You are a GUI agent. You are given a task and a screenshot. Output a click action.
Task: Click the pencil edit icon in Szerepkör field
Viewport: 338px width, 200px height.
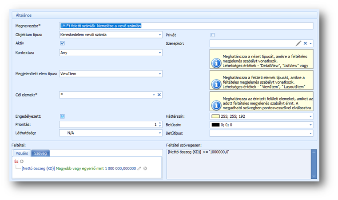point(298,43)
